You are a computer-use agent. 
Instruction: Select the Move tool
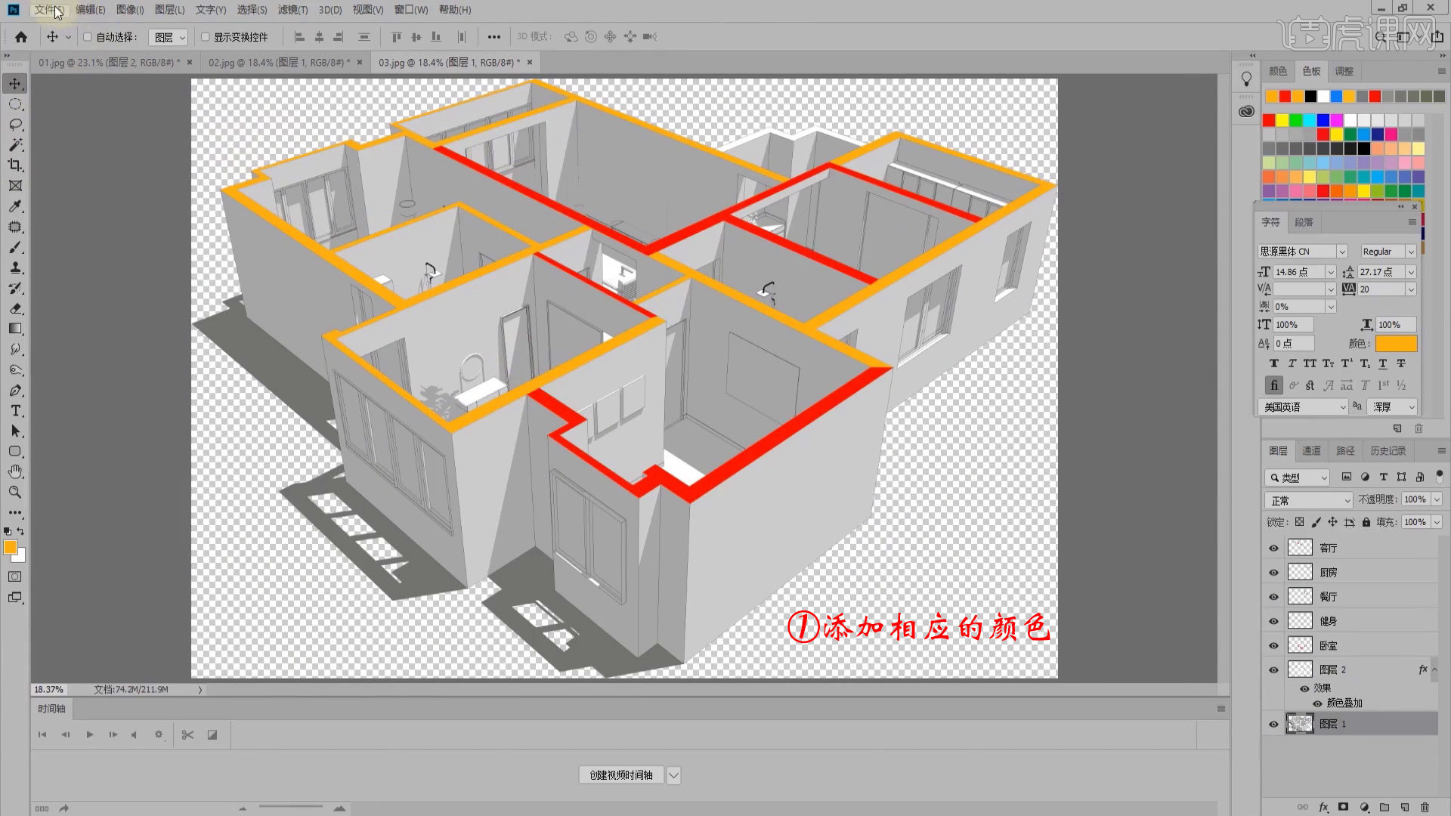(15, 83)
